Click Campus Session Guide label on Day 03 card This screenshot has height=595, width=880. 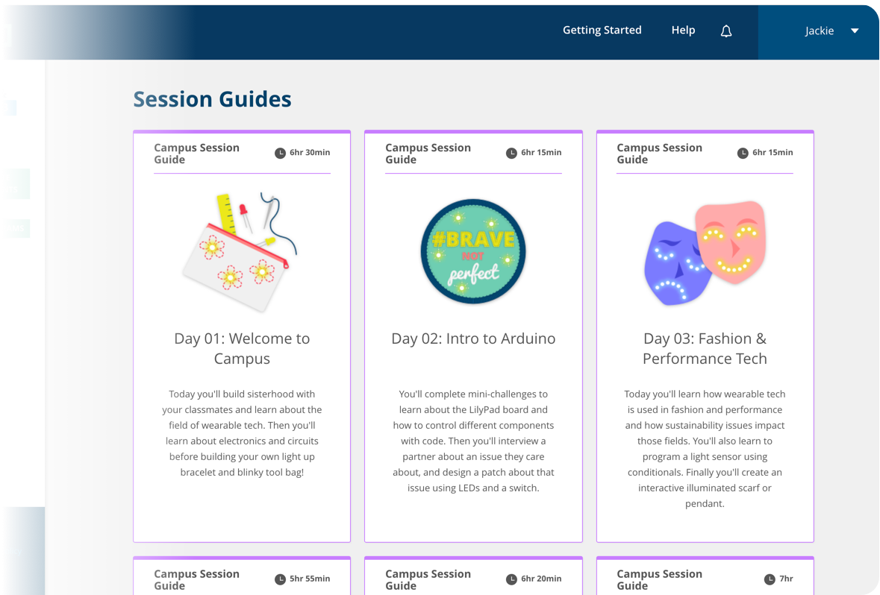tap(659, 154)
